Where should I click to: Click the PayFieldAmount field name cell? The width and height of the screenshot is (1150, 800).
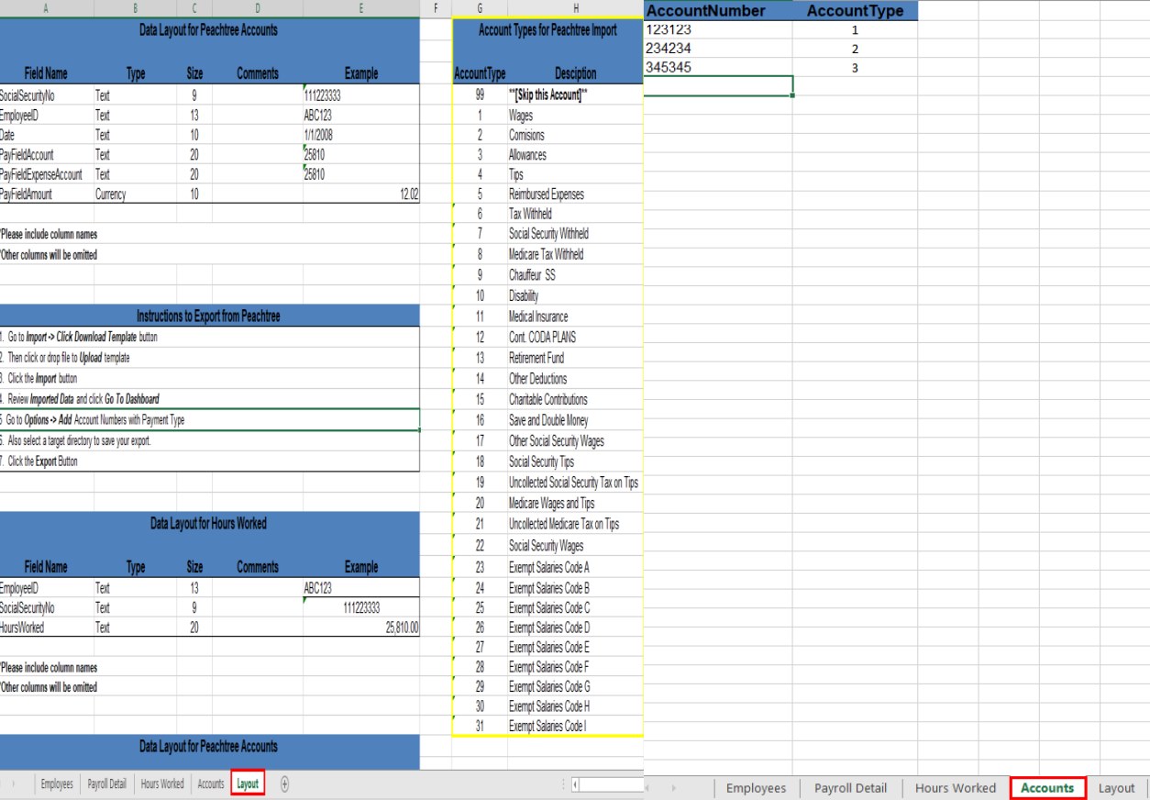point(46,194)
